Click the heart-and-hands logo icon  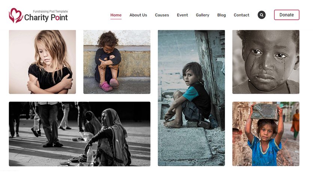pos(16,15)
